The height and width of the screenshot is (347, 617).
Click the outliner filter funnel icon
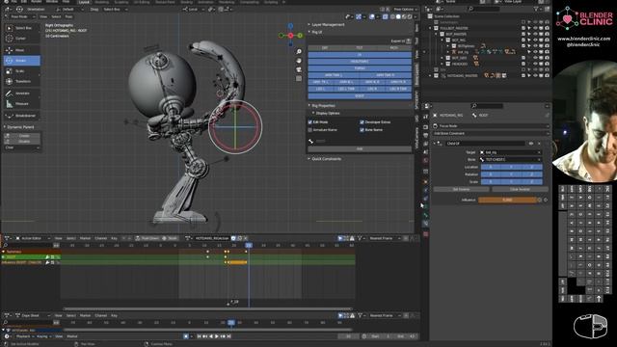pyautogui.click(x=537, y=9)
